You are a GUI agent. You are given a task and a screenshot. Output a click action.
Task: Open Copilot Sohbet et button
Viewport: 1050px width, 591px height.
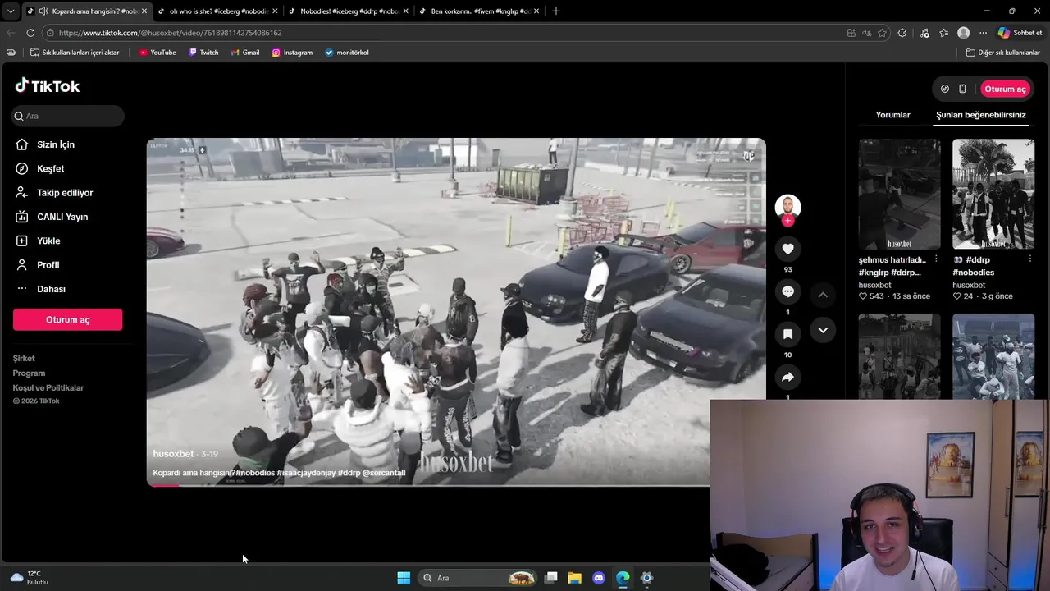pyautogui.click(x=1020, y=33)
